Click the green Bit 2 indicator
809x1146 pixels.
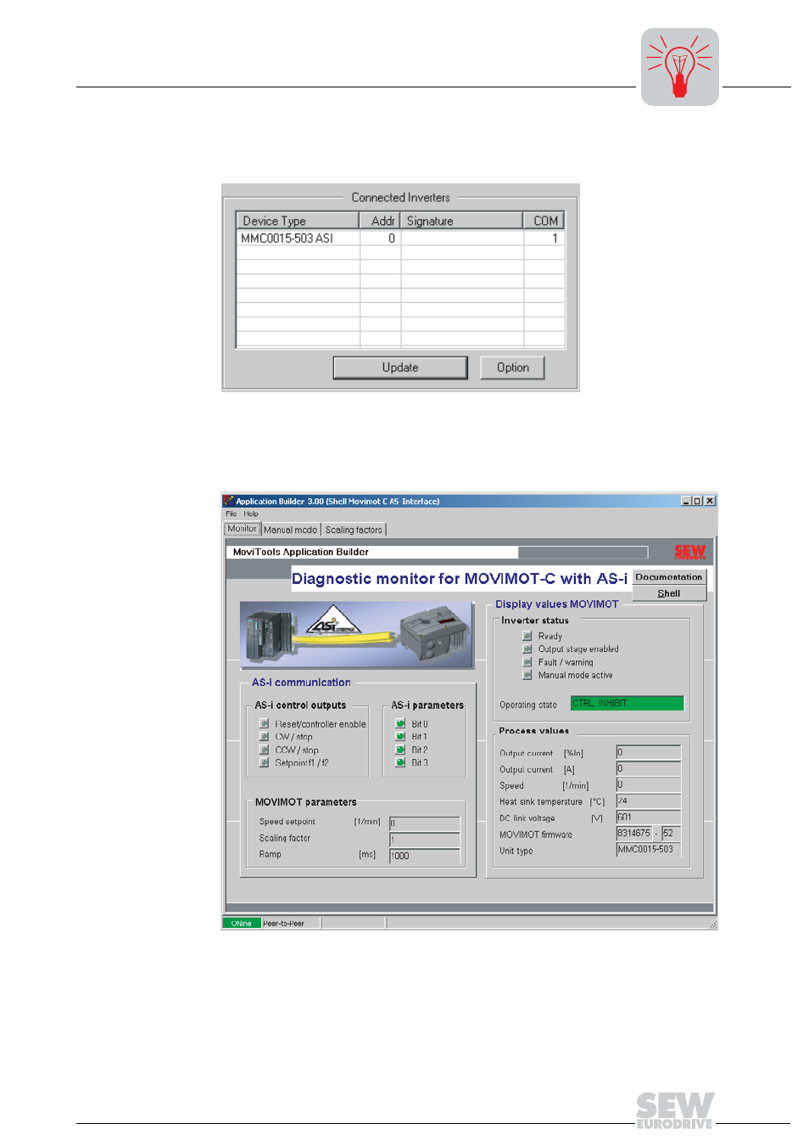(x=400, y=750)
